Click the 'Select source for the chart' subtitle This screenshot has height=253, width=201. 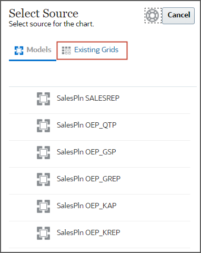coord(52,24)
